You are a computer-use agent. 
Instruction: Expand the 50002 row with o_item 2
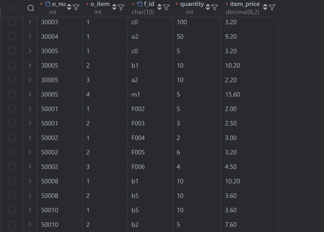pos(30,152)
